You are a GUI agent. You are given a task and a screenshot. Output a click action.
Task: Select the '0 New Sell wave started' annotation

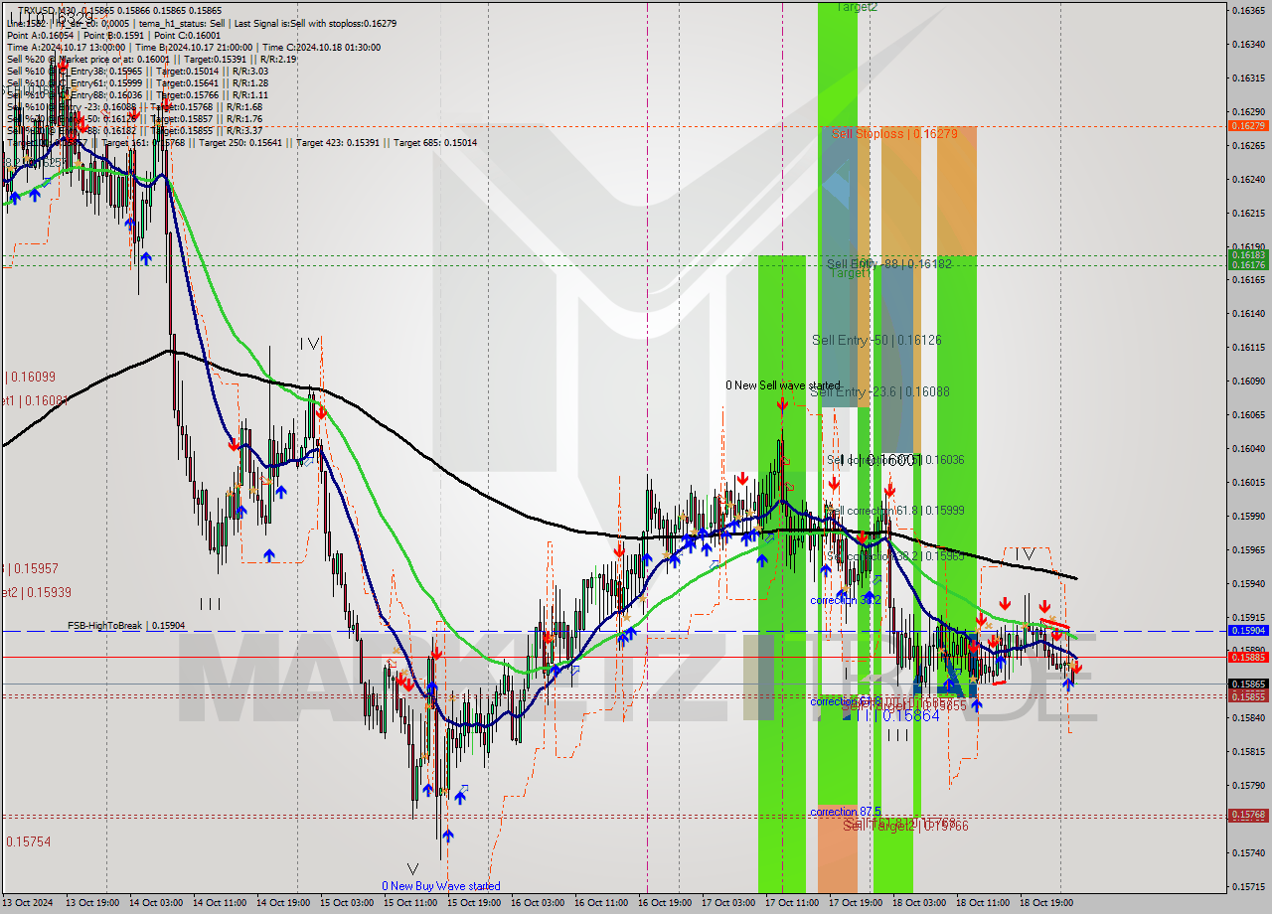(x=782, y=385)
